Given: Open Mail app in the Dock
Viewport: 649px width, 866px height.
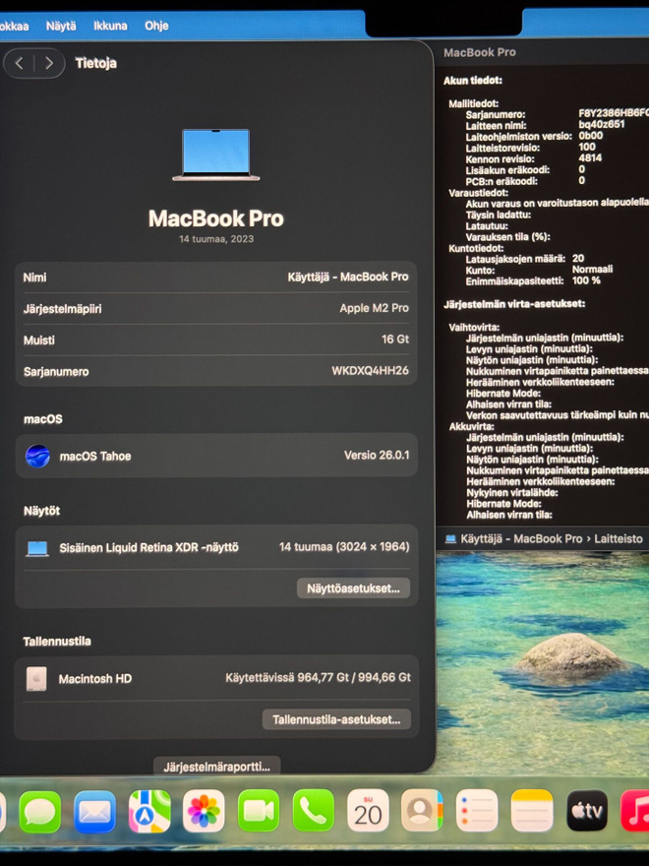Looking at the screenshot, I should click(95, 811).
